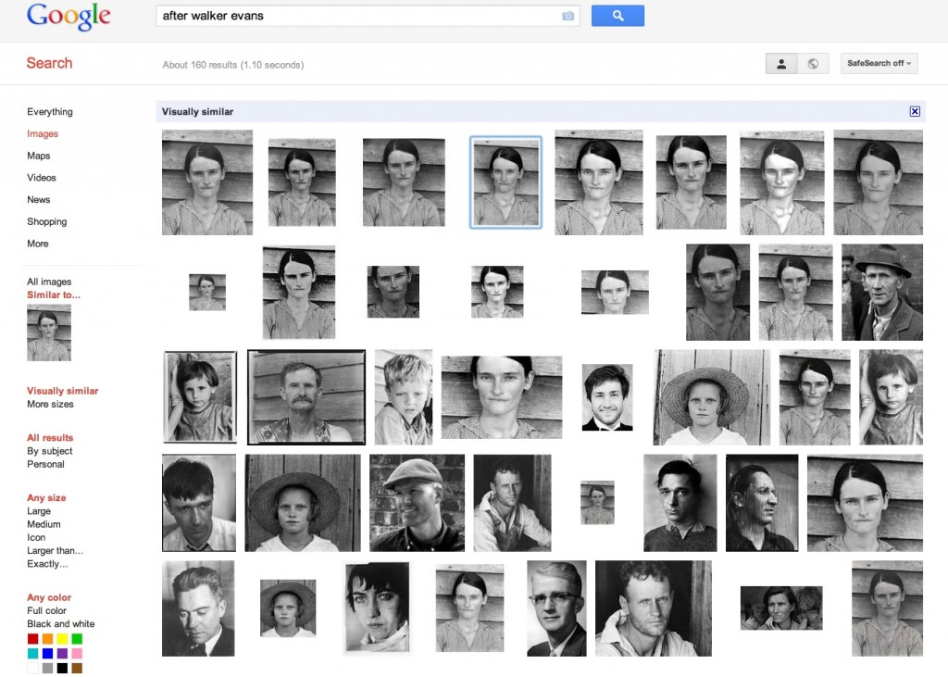Image resolution: width=948 pixels, height=677 pixels.
Task: Open the blue-highlighted thumbnail in first row
Action: [505, 182]
